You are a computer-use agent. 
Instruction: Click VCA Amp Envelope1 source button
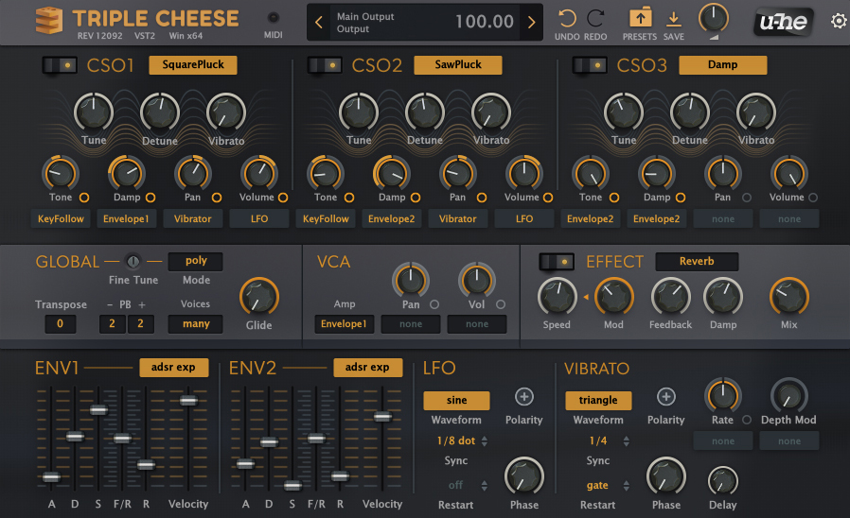(345, 323)
